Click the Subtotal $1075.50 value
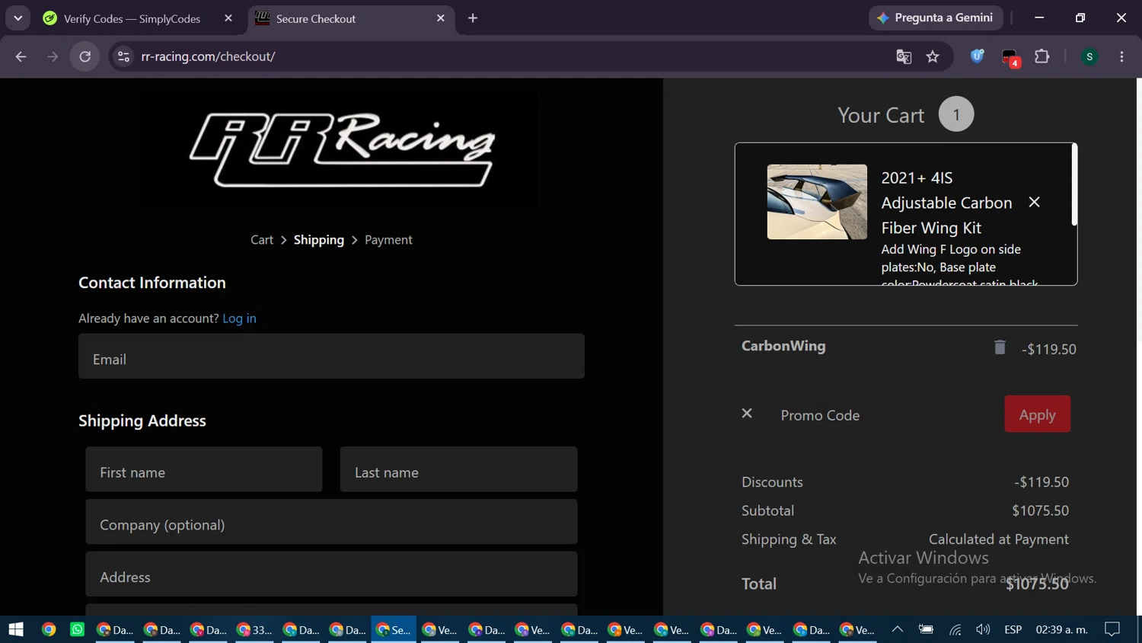The image size is (1142, 643). 1040,510
